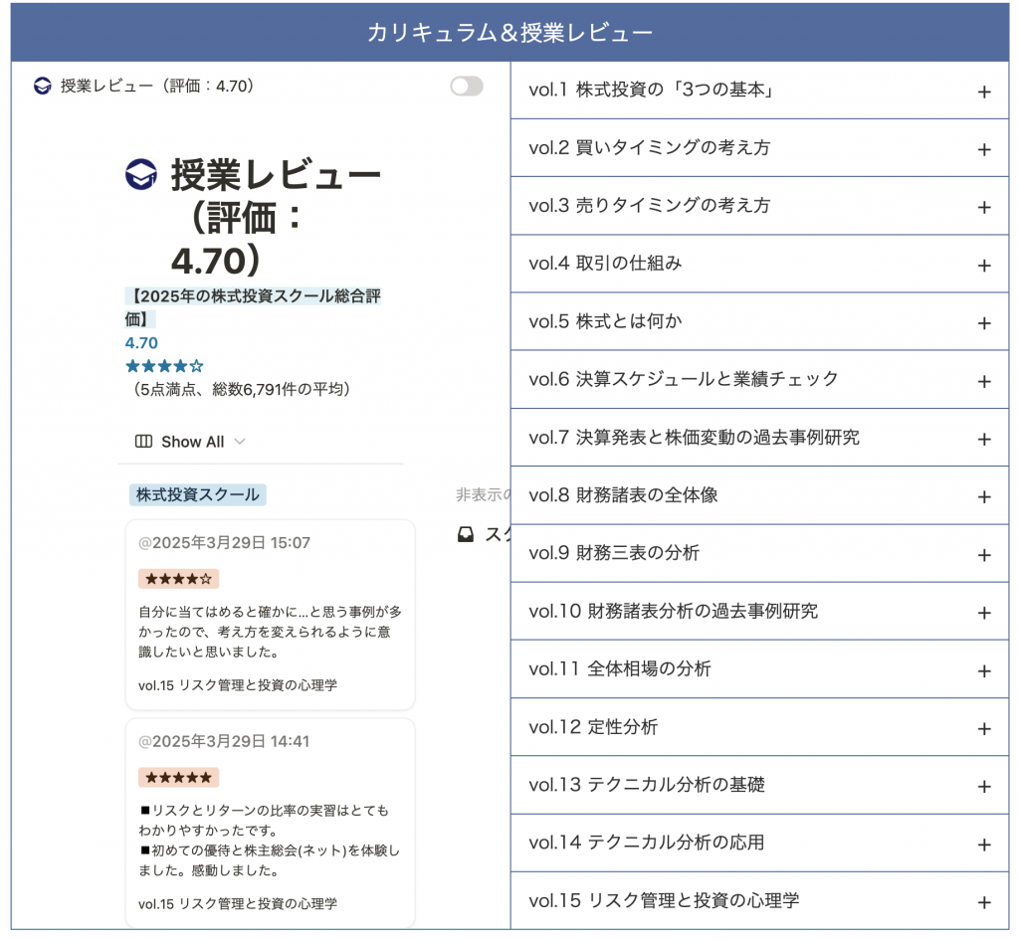Open the review card dated 2025年3月29日 14:41
The width and height of the screenshot is (1019, 941).
pyautogui.click(x=270, y=824)
